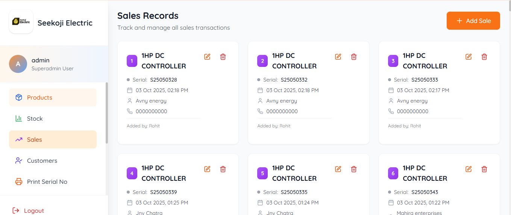This screenshot has height=215, width=511.
Task: Open the Customers section
Action: pos(53,160)
